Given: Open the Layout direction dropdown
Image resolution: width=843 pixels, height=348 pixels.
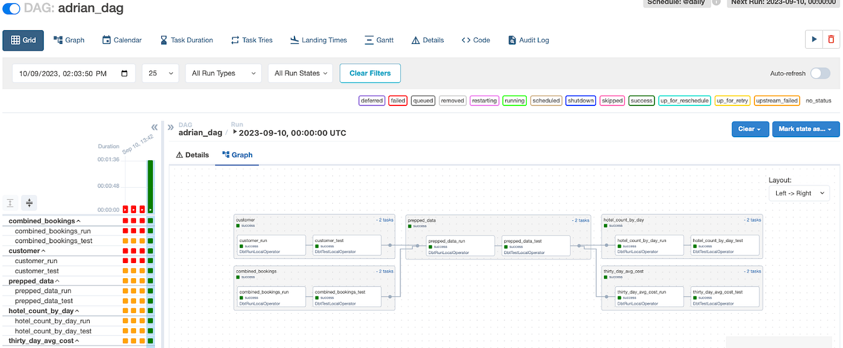Looking at the screenshot, I should tap(799, 193).
